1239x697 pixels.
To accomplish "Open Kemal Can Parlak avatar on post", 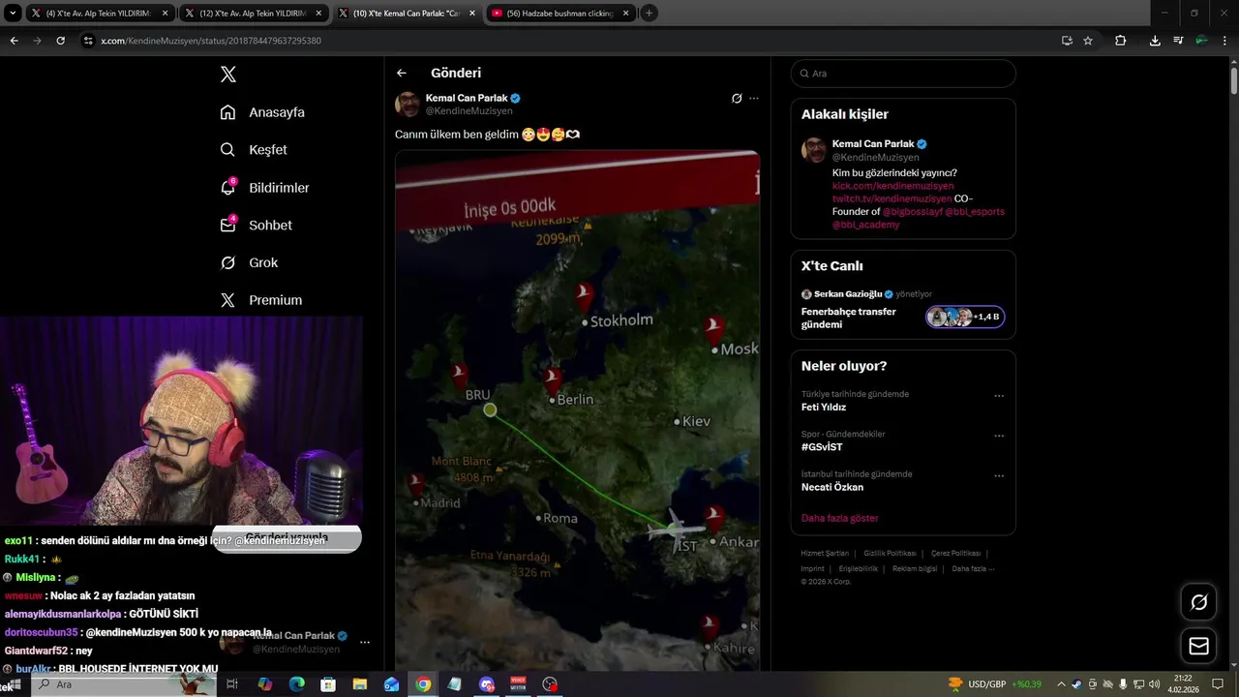I will (408, 104).
